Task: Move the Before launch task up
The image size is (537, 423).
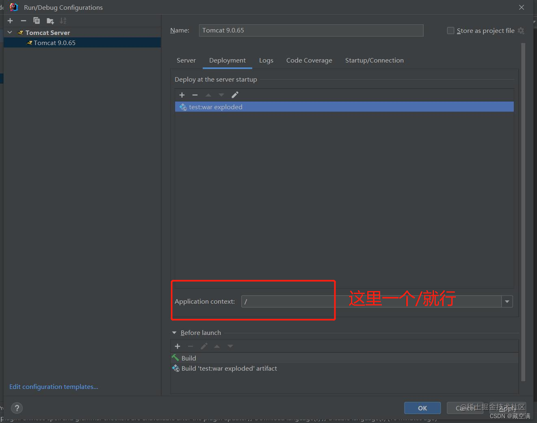Action: (x=217, y=346)
